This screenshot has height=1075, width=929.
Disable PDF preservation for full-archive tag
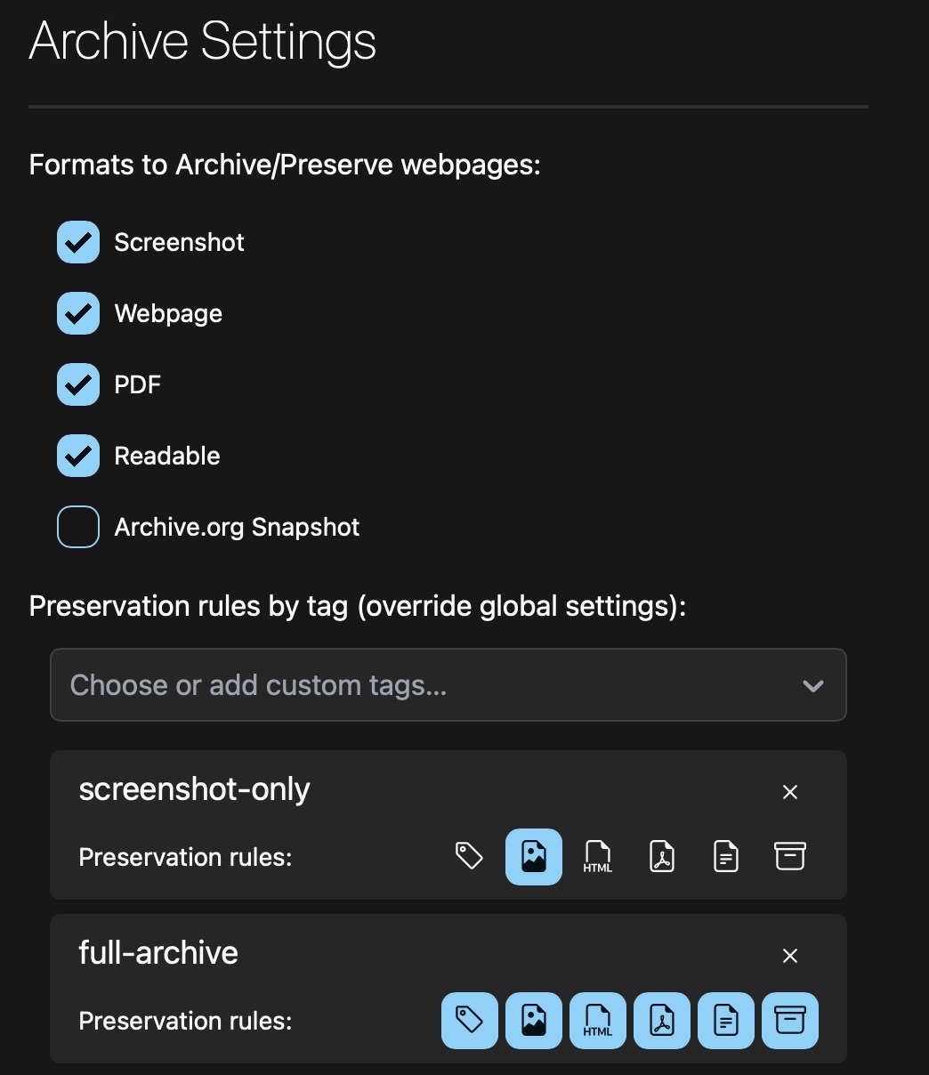(661, 1021)
